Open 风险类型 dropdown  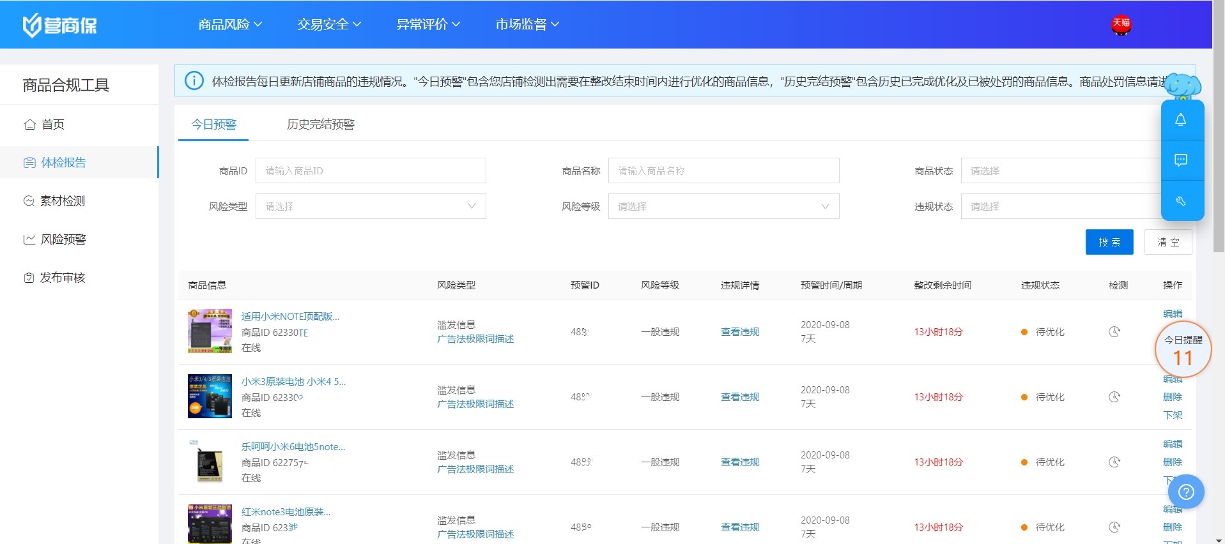[x=371, y=206]
